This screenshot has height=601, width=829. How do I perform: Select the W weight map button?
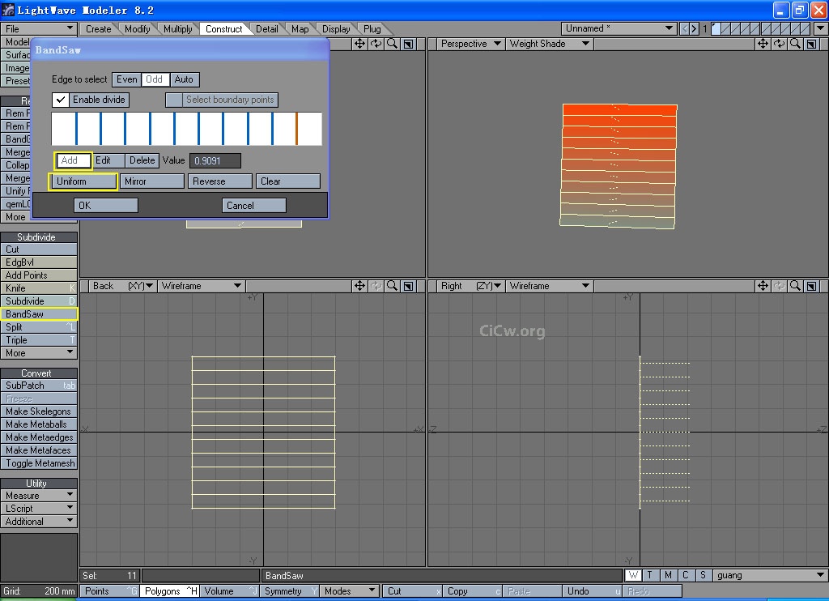[633, 576]
